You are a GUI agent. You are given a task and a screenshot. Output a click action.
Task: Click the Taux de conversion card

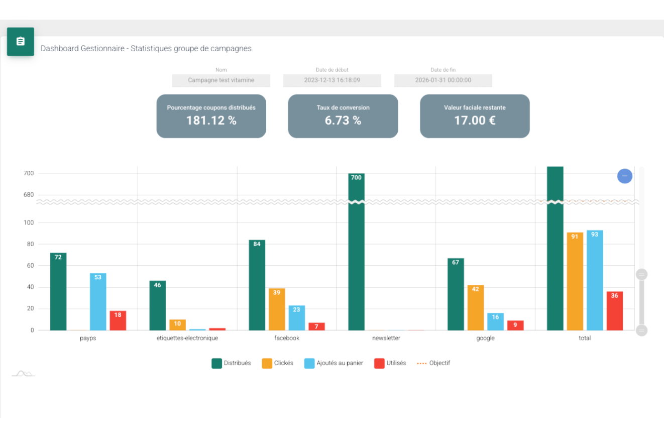(343, 116)
